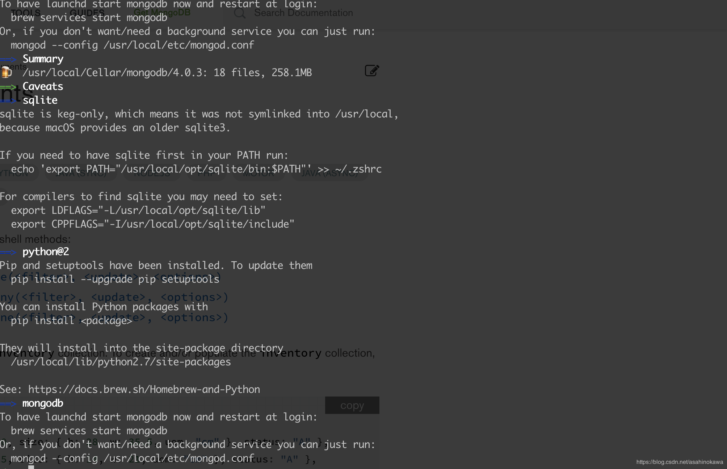Click the edit page pencil icon
The width and height of the screenshot is (727, 469).
(372, 70)
